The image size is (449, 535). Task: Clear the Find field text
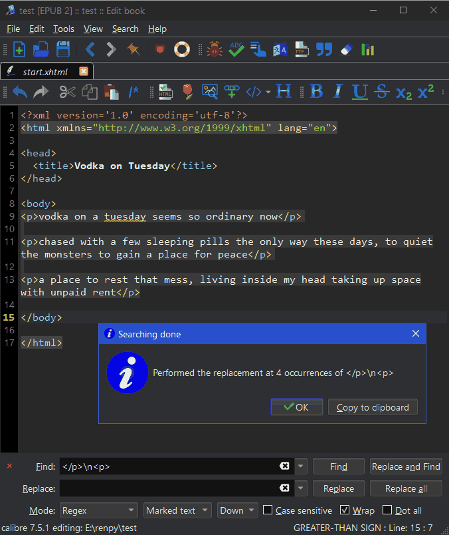[x=284, y=466]
